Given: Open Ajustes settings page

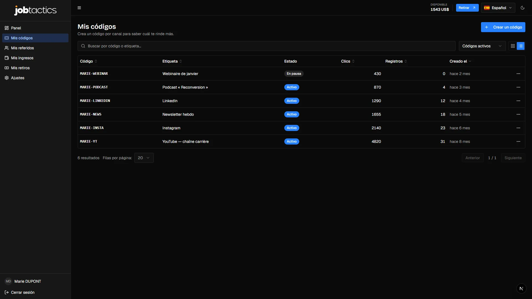Looking at the screenshot, I should 35,78.
